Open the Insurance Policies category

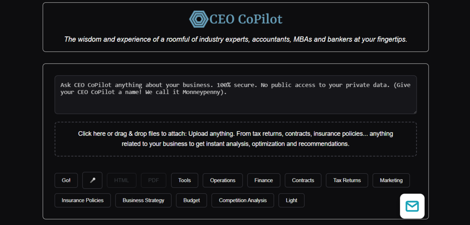coord(82,200)
